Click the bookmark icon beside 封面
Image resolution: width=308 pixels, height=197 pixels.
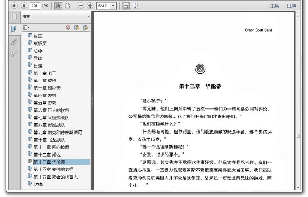click(x=30, y=35)
